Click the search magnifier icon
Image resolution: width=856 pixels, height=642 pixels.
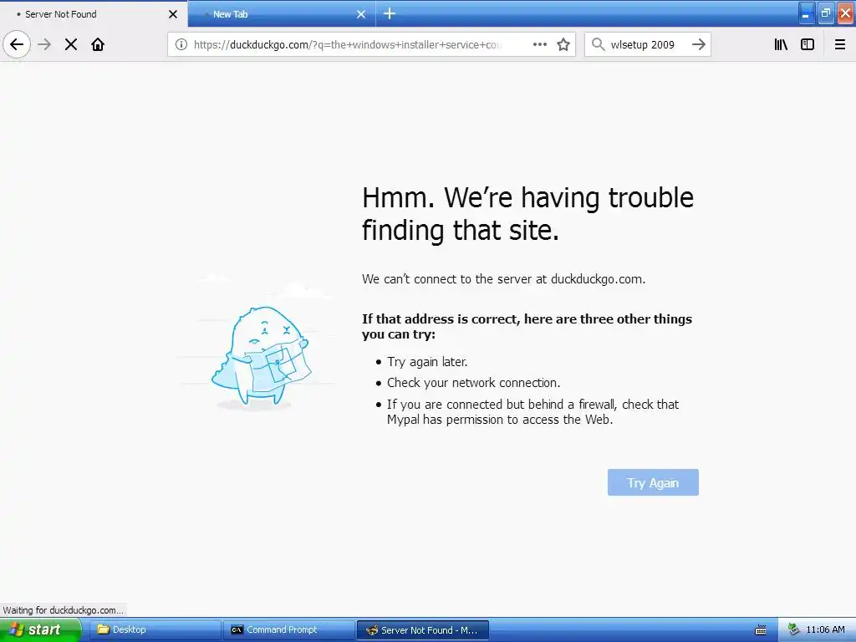coord(598,44)
